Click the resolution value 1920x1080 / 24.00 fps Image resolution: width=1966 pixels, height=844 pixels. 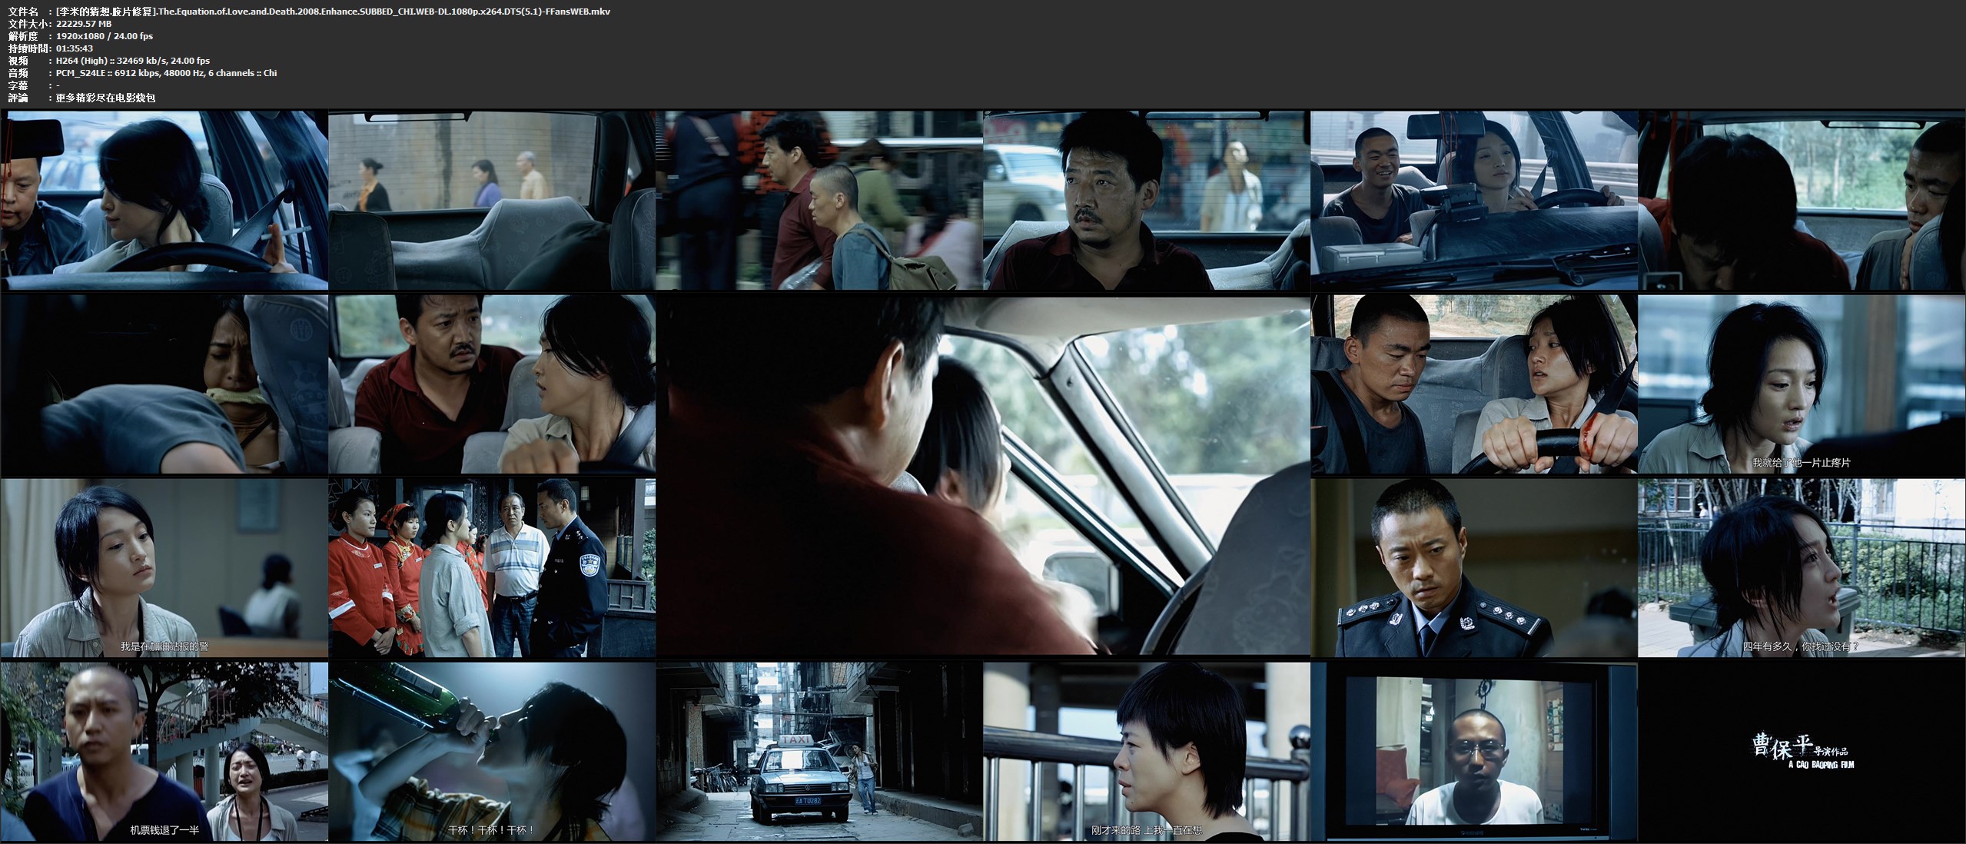105,36
